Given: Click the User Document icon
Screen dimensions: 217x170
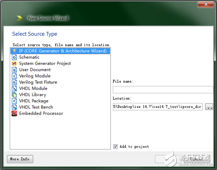Looking at the screenshot, I should tap(14, 70).
